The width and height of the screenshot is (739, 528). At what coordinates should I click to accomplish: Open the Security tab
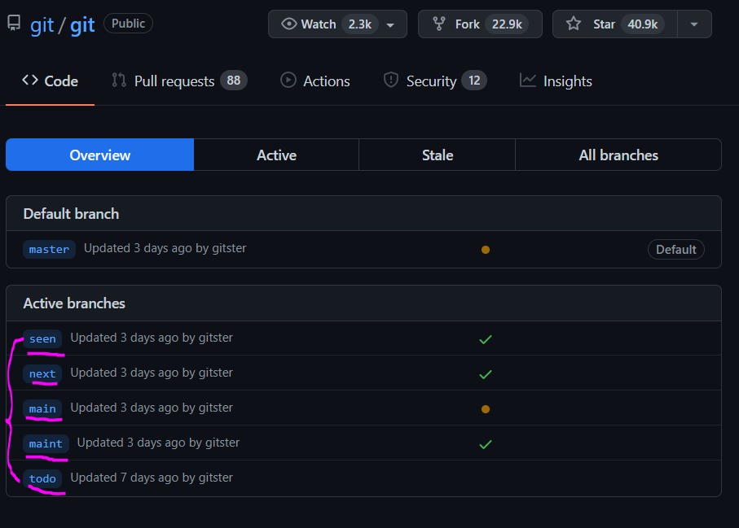pos(434,81)
